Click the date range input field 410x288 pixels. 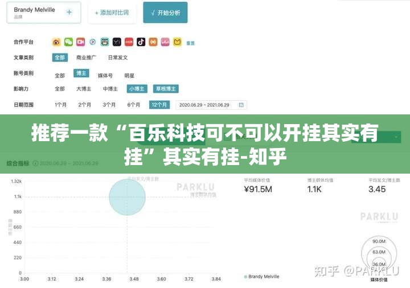click(206, 105)
